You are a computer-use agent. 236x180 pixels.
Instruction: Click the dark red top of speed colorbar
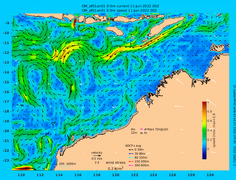tap(204, 102)
